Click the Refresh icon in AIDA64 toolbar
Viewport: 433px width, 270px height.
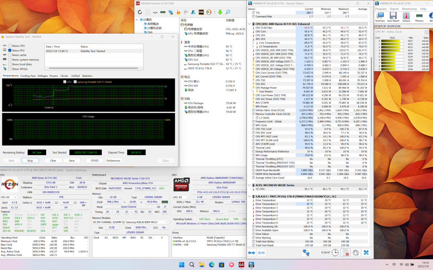click(140, 12)
